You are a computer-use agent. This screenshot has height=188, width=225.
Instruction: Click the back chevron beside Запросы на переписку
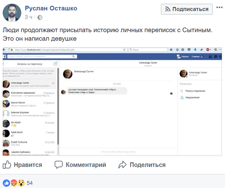[x=4, y=64]
